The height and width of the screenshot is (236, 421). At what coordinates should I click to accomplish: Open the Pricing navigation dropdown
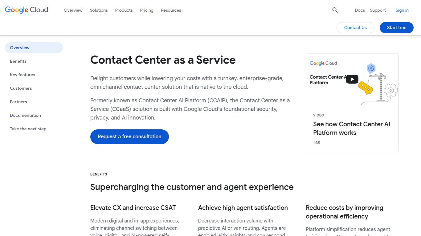(x=146, y=10)
